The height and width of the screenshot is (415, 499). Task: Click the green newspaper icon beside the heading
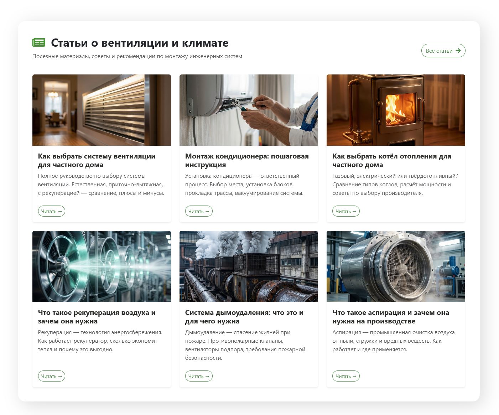pos(39,43)
